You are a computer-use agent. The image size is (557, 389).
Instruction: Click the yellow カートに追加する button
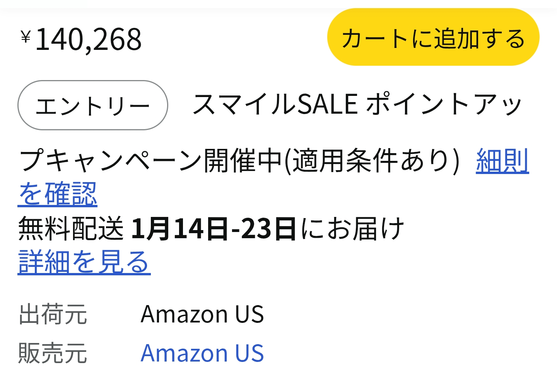tap(433, 38)
